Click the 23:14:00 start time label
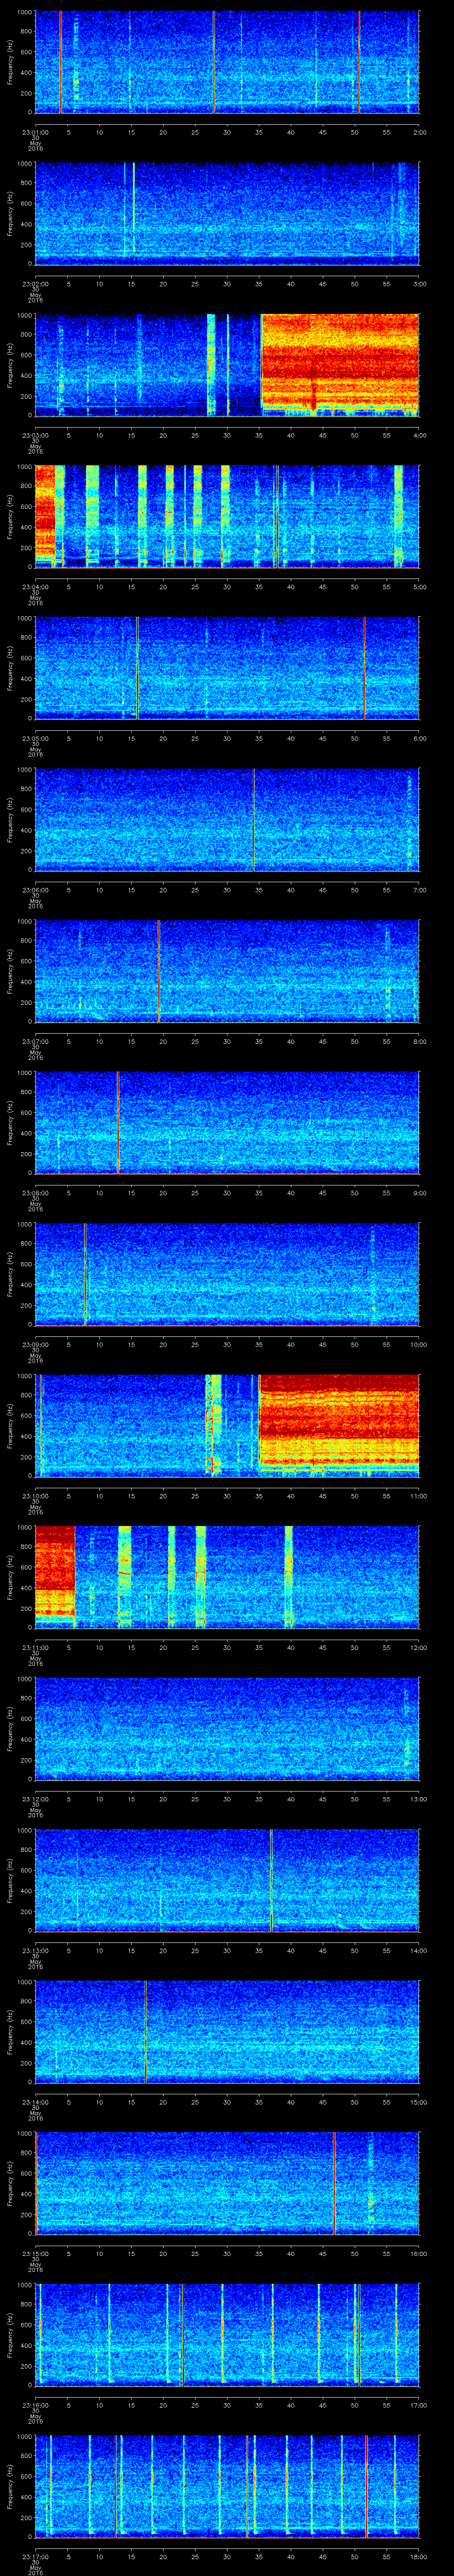The image size is (454, 2576). (35, 2102)
